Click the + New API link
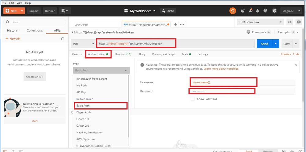The height and width of the screenshot is (152, 306). point(13,39)
